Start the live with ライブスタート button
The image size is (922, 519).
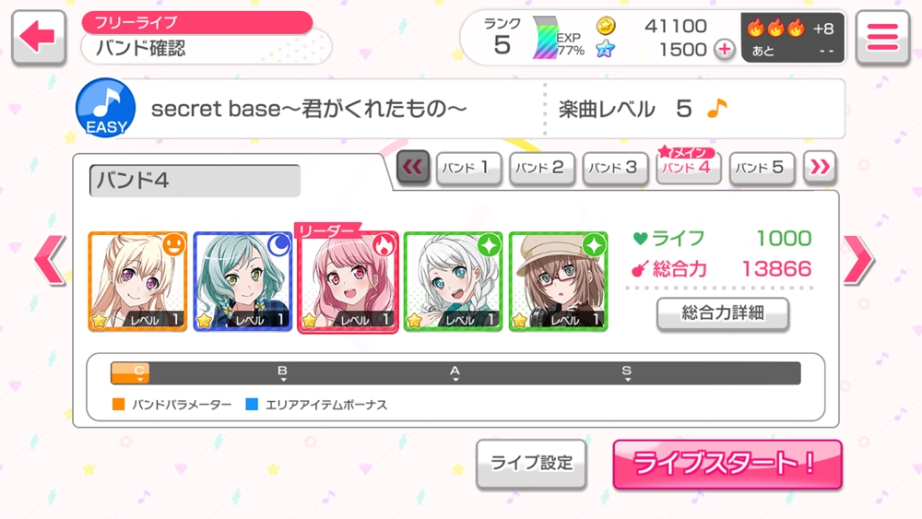tap(727, 464)
